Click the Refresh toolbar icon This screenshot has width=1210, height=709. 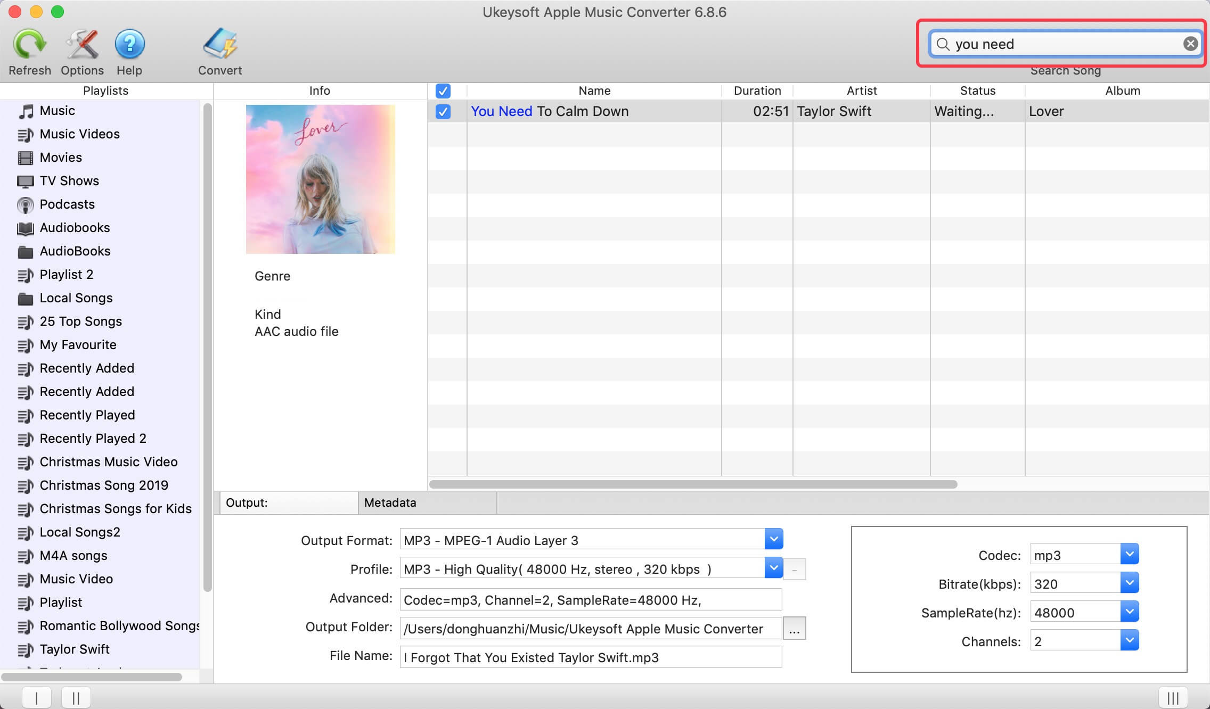click(x=29, y=44)
